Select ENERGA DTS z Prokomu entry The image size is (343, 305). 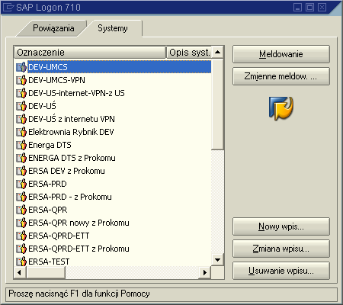(72, 158)
